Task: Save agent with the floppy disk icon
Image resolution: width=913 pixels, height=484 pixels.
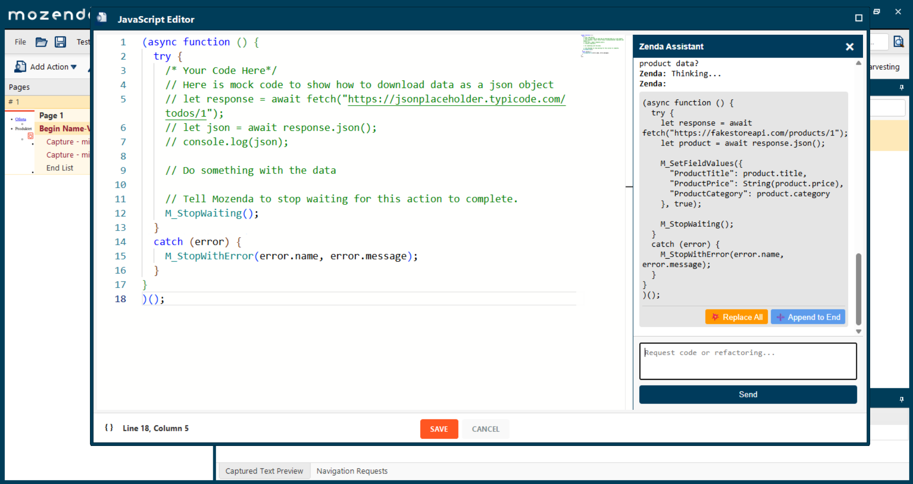Action: [60, 42]
